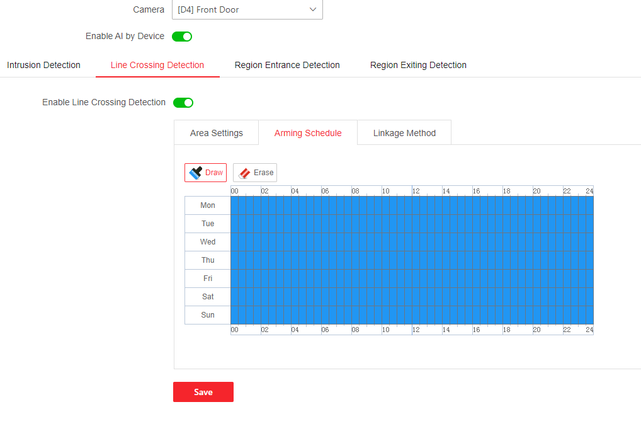Image resolution: width=641 pixels, height=431 pixels.
Task: Switch to Intrusion Detection tab
Action: (x=43, y=65)
